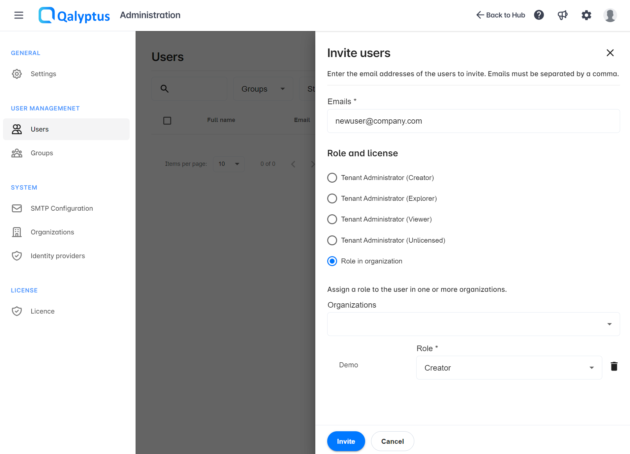The height and width of the screenshot is (454, 630).
Task: Click the user profile avatar
Action: tap(610, 15)
